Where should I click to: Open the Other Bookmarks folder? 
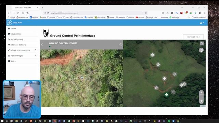tap(199, 17)
